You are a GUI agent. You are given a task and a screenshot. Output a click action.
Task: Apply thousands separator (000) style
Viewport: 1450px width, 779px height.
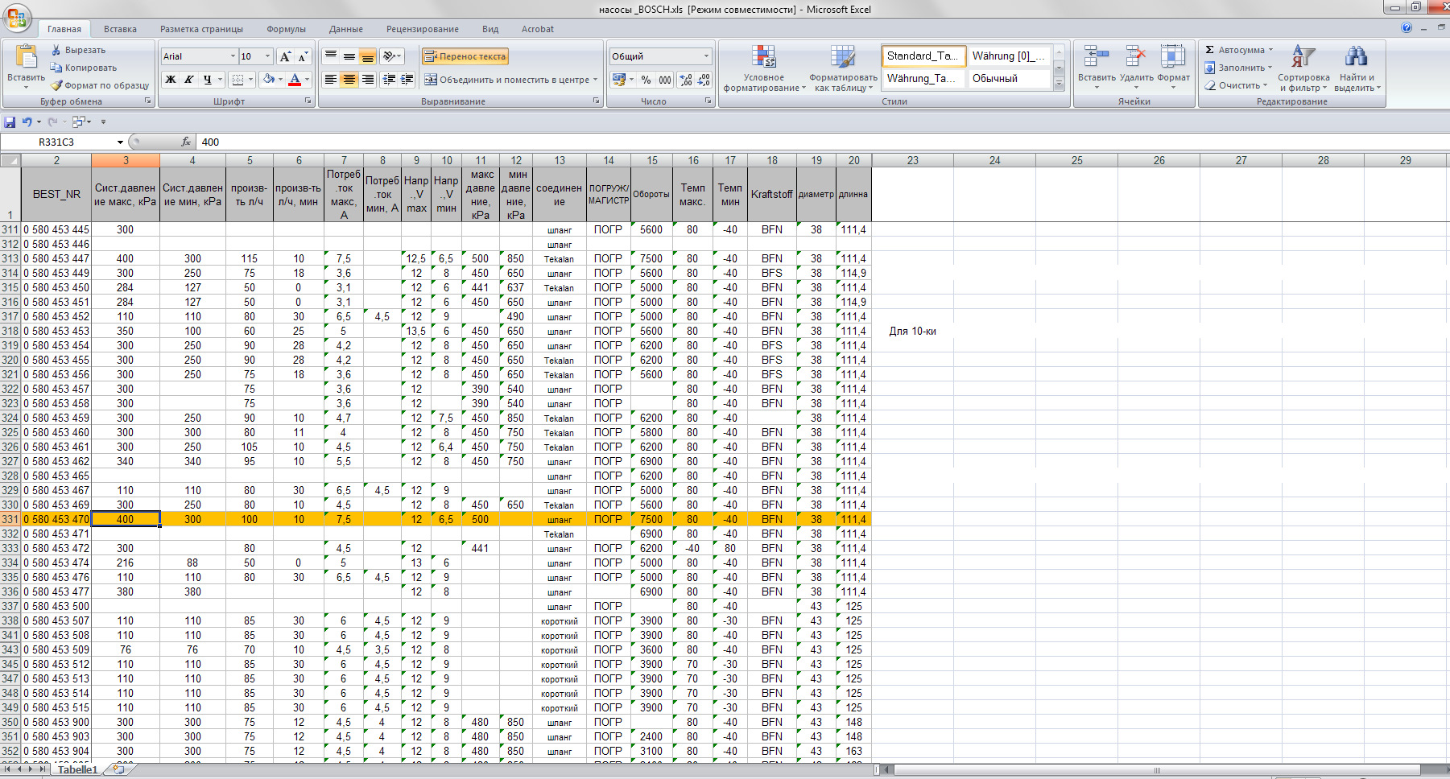coord(665,80)
